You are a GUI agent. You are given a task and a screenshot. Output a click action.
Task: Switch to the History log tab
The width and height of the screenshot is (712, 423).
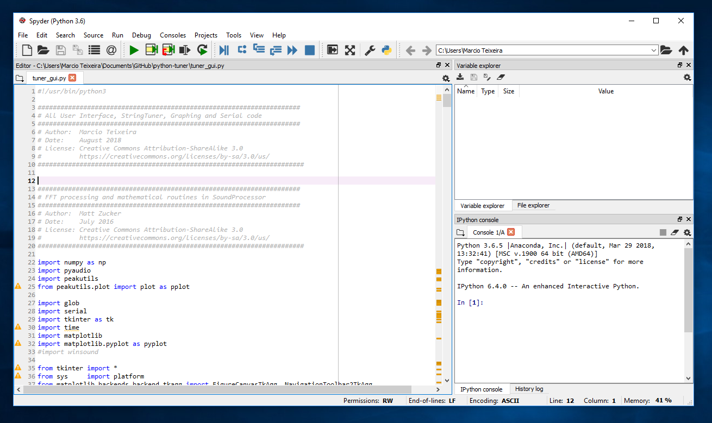pyautogui.click(x=528, y=389)
